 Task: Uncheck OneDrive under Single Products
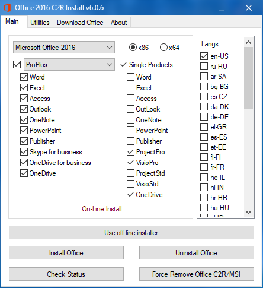(130, 195)
